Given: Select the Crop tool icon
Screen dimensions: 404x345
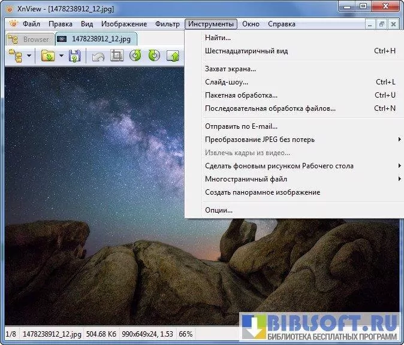Looking at the screenshot, I should [116, 56].
